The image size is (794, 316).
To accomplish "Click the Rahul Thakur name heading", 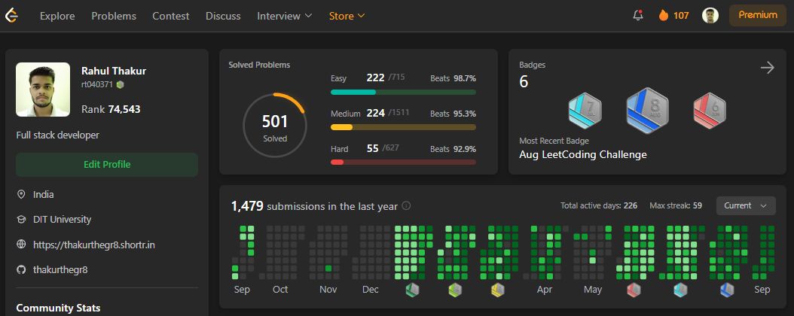I will coord(114,71).
